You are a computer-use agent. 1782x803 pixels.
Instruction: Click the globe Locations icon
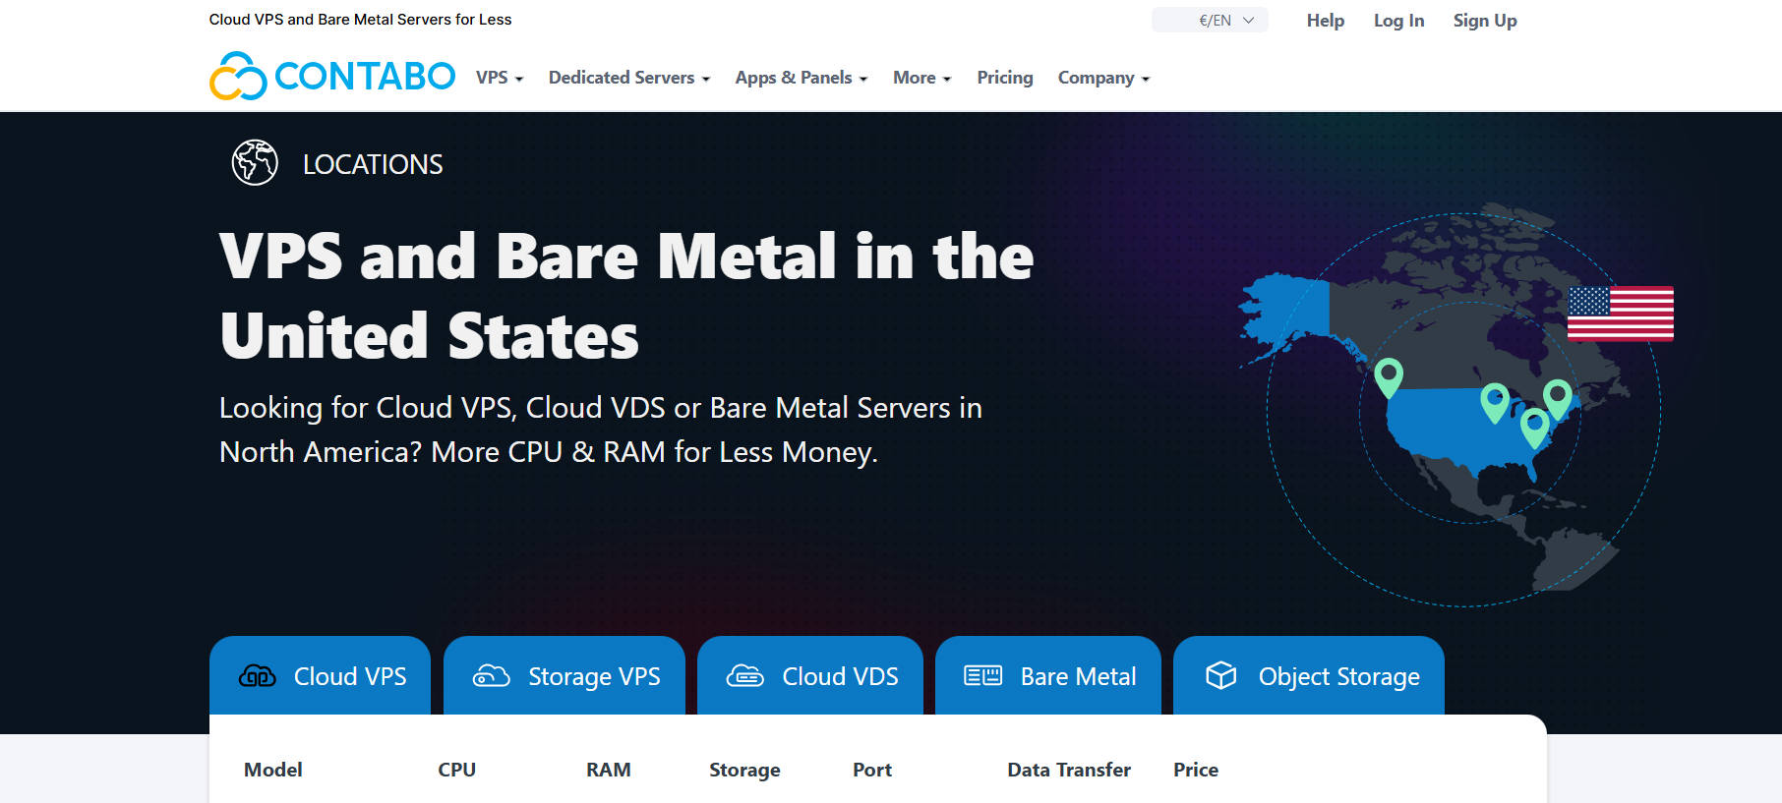pyautogui.click(x=255, y=162)
